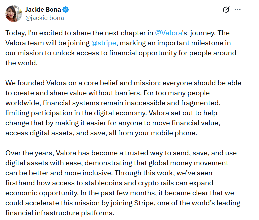
Task: Click the words "the world." ending paragraph one
Action: [x=21, y=63]
